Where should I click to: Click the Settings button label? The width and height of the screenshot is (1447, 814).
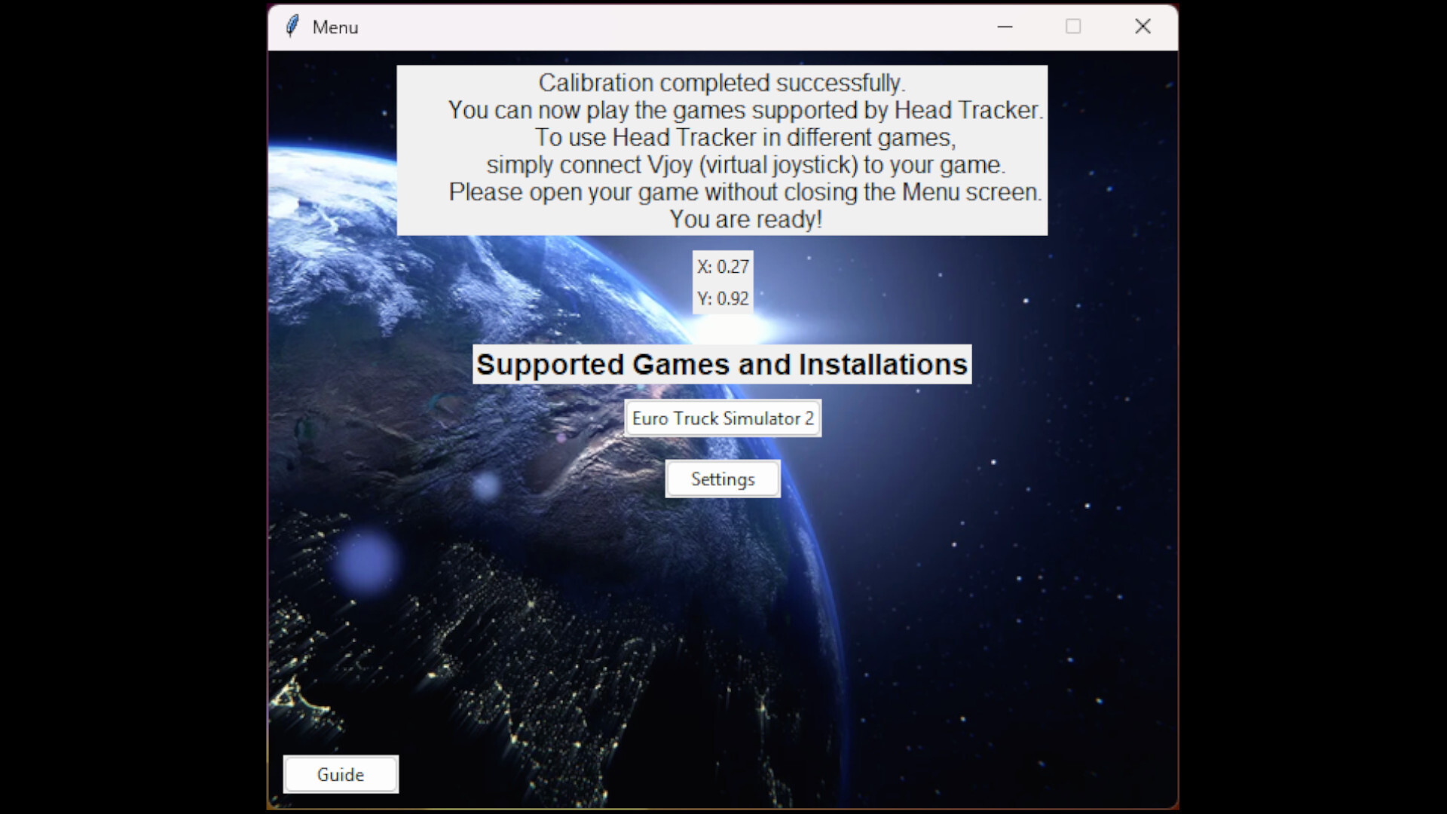(x=722, y=479)
